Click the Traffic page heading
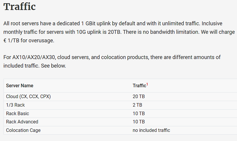The width and height of the screenshot is (237, 141). (x=19, y=7)
